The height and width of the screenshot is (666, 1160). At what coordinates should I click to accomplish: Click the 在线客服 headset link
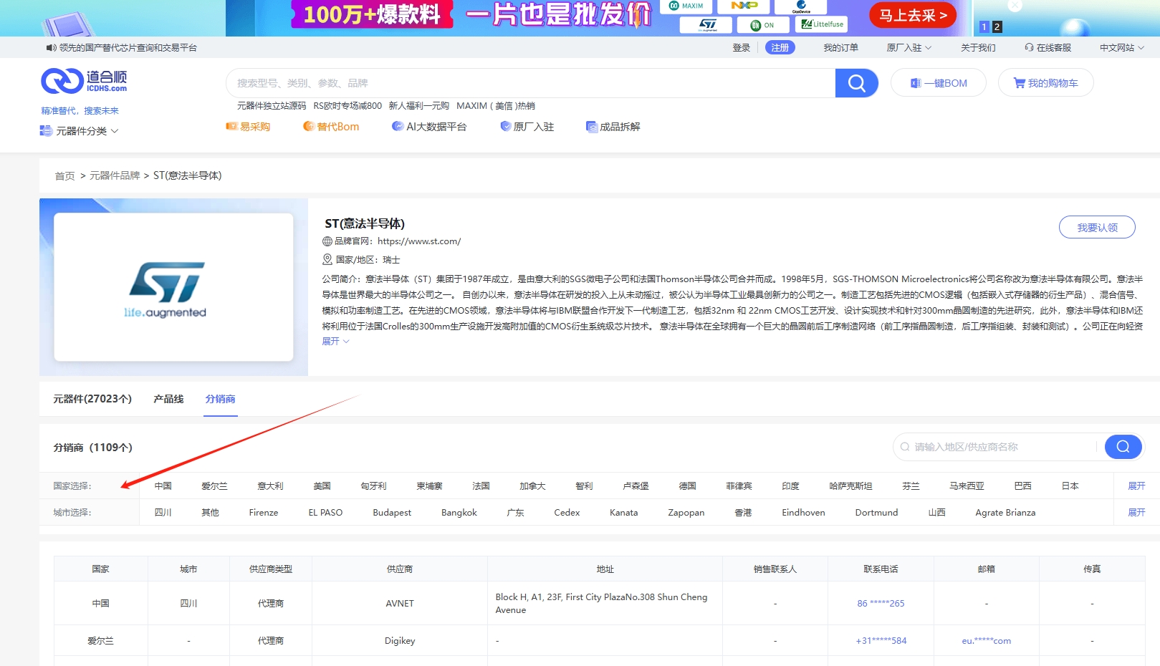coord(1048,47)
